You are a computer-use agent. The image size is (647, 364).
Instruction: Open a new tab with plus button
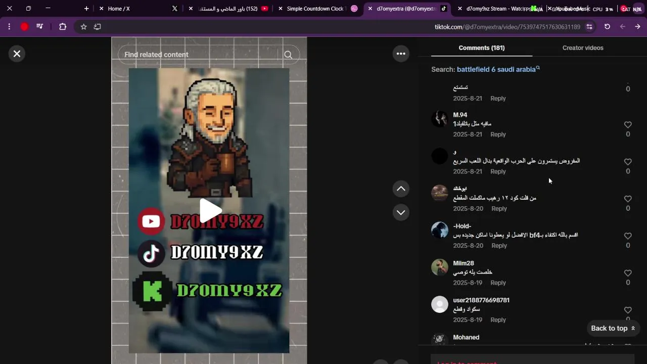tap(86, 9)
